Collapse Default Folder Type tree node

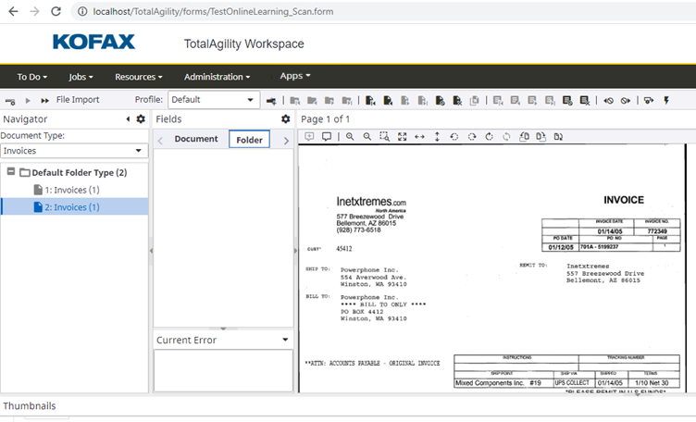click(x=9, y=172)
